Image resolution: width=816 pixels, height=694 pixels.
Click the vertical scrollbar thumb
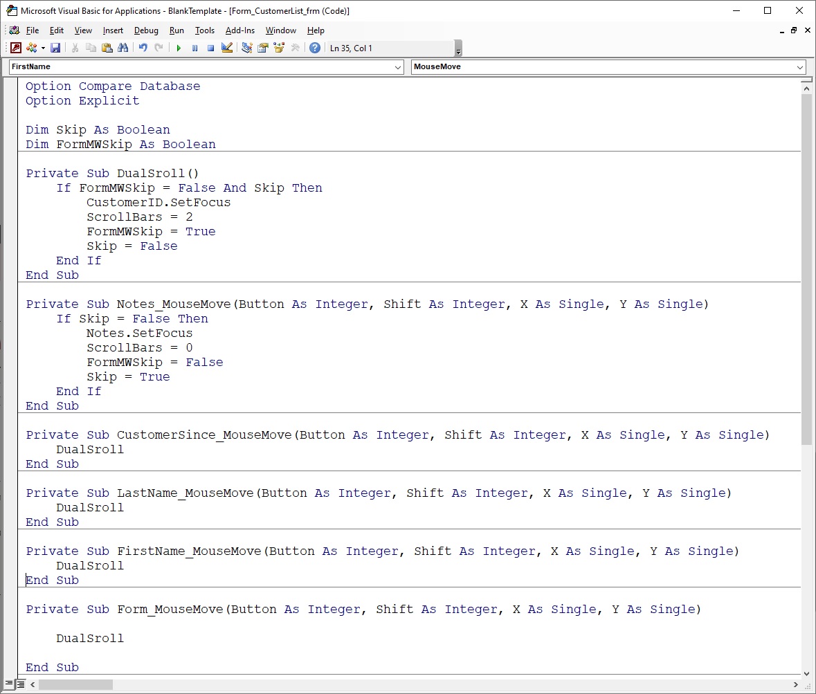coord(806,270)
